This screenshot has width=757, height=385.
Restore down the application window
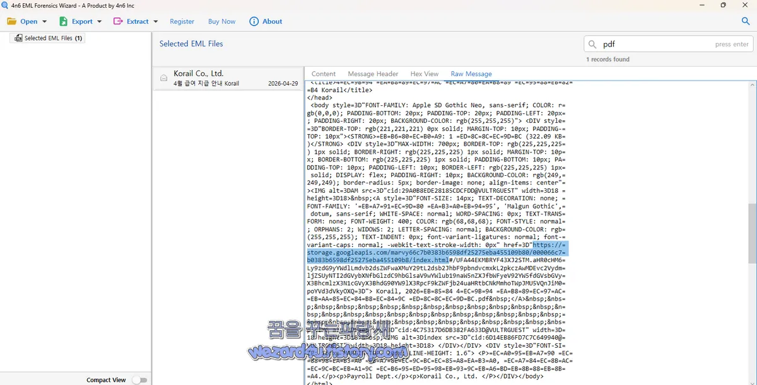pyautogui.click(x=723, y=4)
